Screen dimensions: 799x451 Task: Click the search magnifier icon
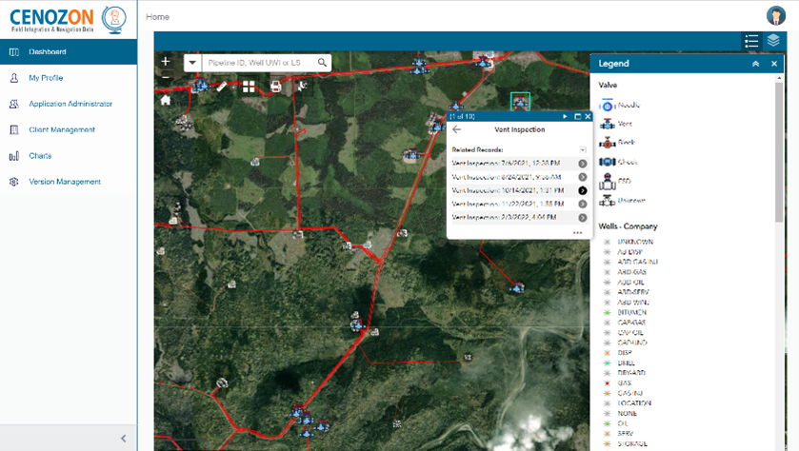pos(322,63)
